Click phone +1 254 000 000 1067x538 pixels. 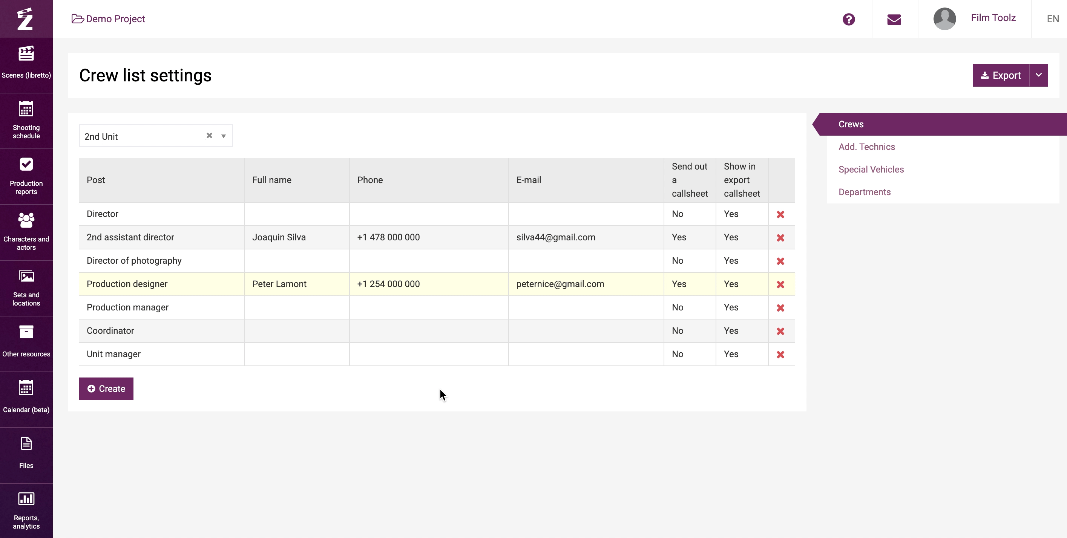388,284
